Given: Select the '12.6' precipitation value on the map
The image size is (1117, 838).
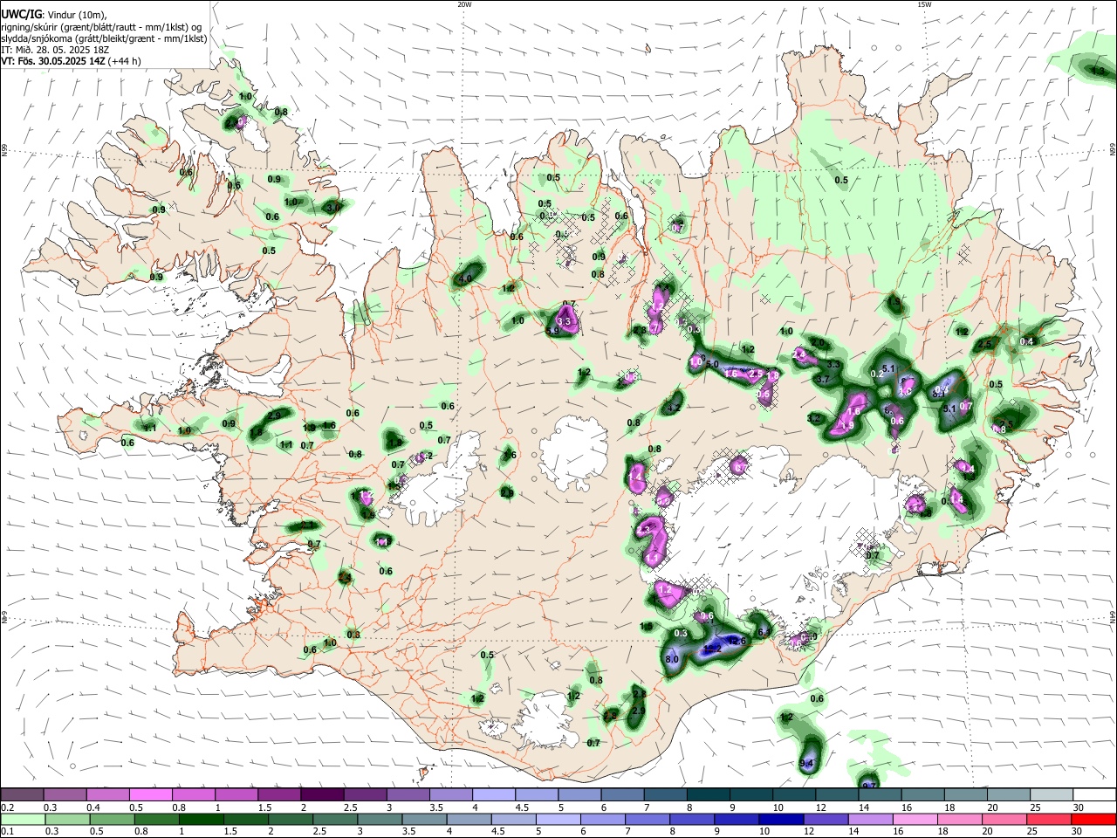Looking at the screenshot, I should 738,642.
